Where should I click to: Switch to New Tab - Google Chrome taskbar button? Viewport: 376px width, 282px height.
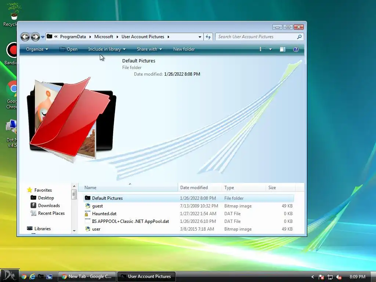[87, 276]
